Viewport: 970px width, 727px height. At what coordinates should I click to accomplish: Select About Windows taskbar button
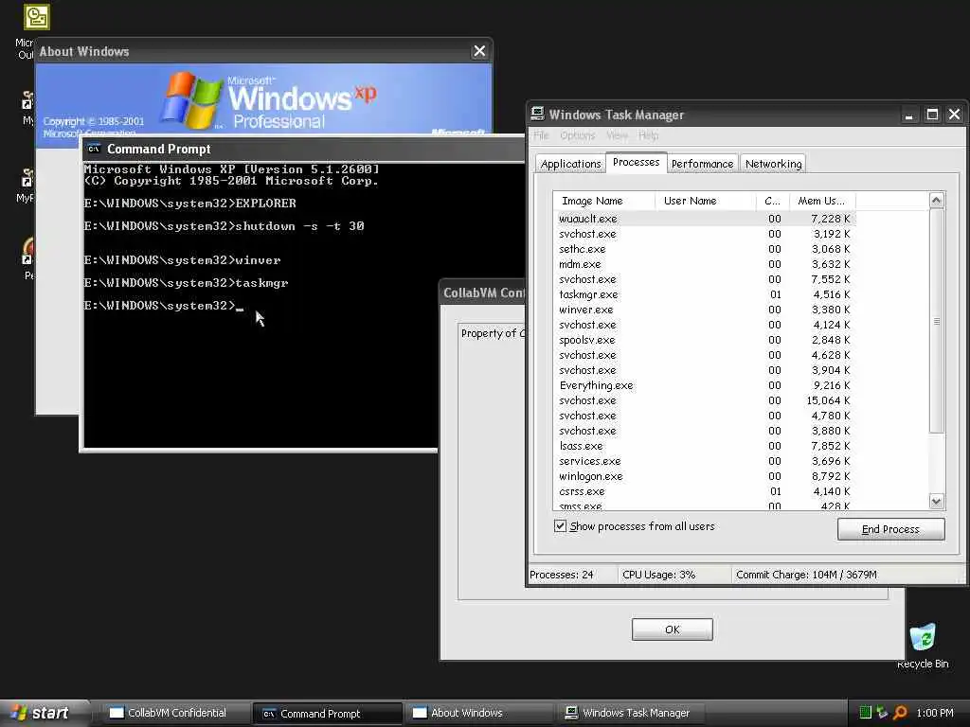click(479, 713)
